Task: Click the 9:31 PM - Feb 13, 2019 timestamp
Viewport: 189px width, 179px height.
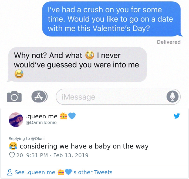Action: tap(57, 155)
